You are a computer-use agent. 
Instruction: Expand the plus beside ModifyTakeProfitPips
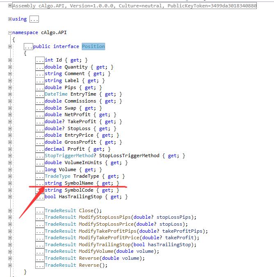tap(10, 231)
